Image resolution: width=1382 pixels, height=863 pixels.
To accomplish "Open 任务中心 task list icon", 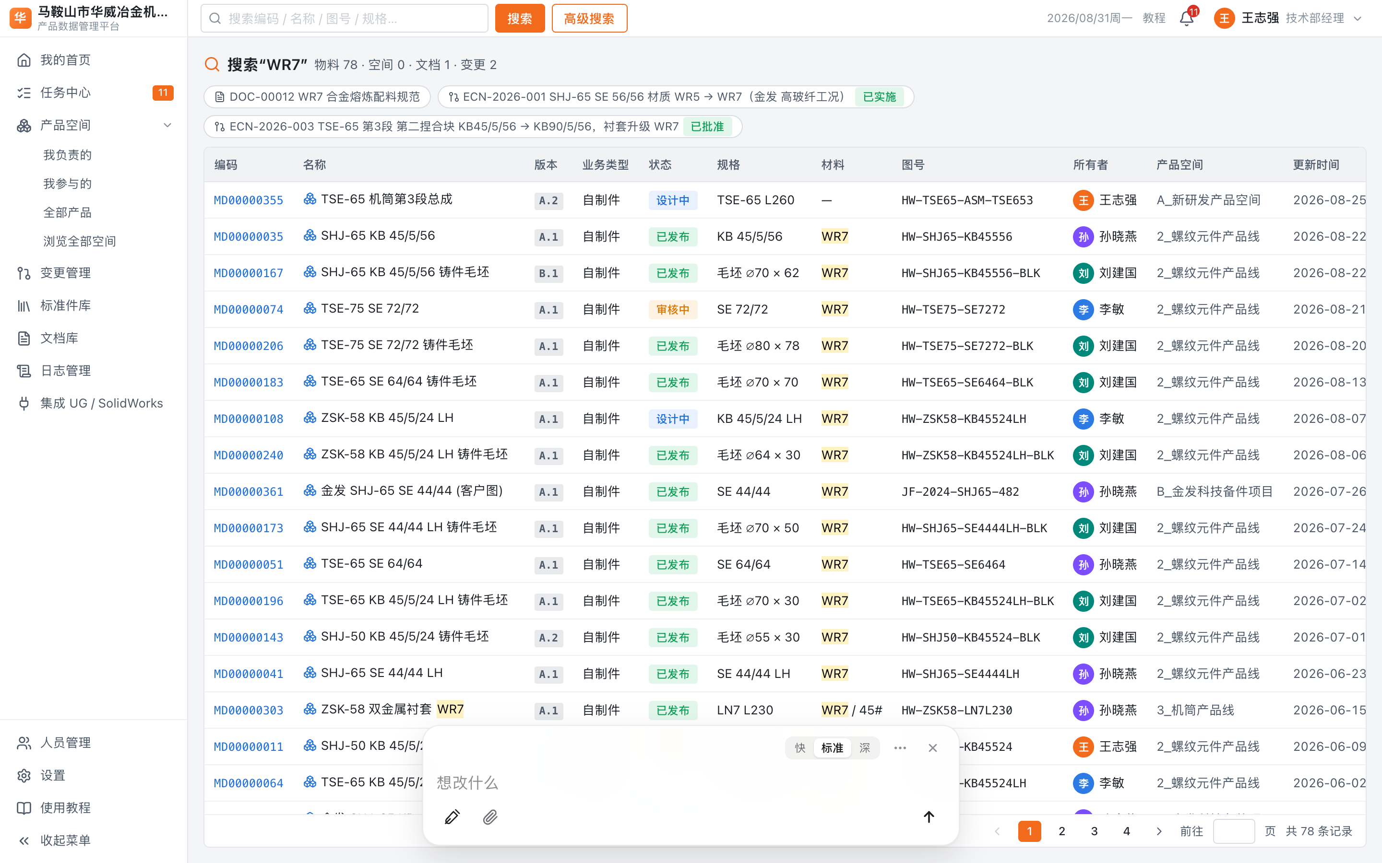I will tap(24, 93).
